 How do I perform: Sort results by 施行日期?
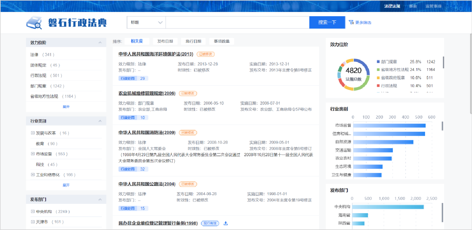193,41
